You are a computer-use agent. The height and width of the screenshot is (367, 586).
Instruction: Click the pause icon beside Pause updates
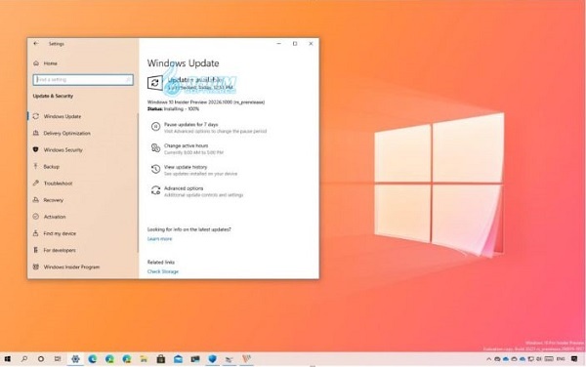point(155,127)
